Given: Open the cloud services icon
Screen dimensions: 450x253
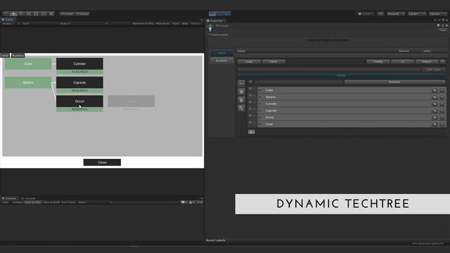Looking at the screenshot, I should (x=380, y=14).
